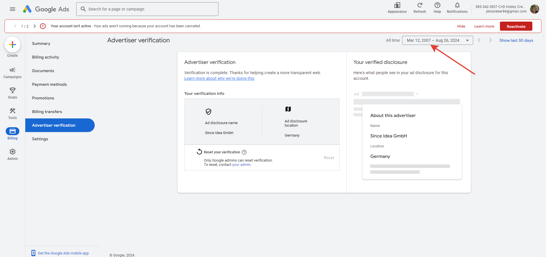
Task: Click the Reset your verification circular arrow icon
Action: 199,152
